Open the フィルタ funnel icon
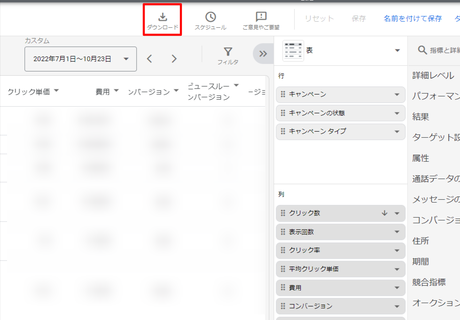The image size is (460, 320). 228,52
